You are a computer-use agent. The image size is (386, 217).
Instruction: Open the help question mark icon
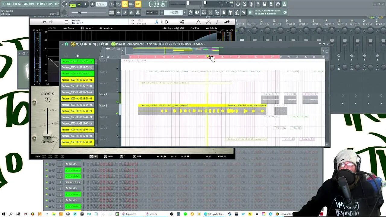[x=258, y=4]
